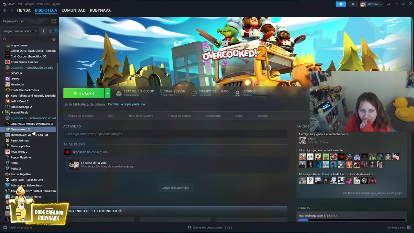Select ONE PIECE PIRATE WARRIORS 3
Image resolution: width=414 pixels, height=233 pixels.
tap(32, 124)
